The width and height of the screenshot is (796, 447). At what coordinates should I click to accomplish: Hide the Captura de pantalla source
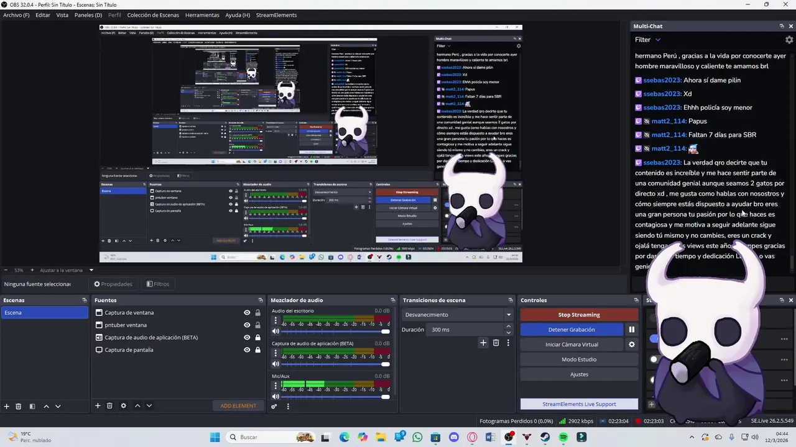(x=247, y=350)
